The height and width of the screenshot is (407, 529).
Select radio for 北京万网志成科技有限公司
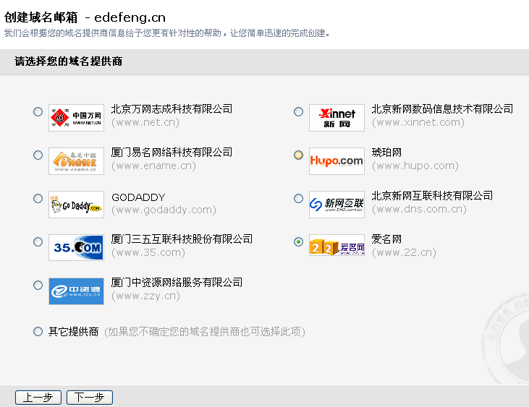point(38,111)
